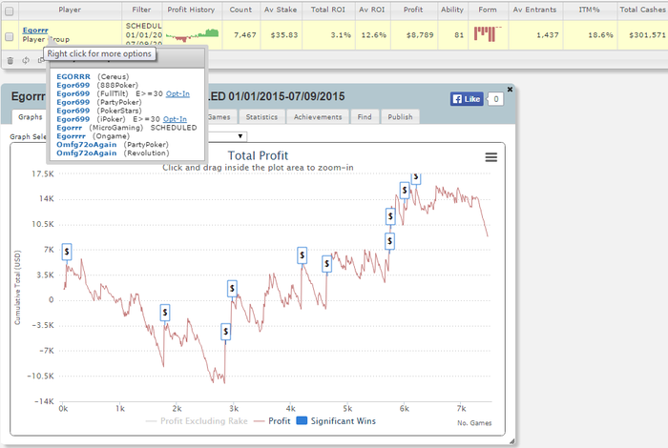Click the Facebook Like button
The image size is (668, 448).
(467, 99)
